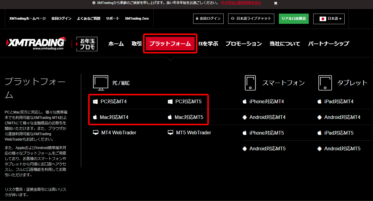The image size is (373, 201).
Task: Open tablet Android対応MT4 page
Action: (x=342, y=117)
